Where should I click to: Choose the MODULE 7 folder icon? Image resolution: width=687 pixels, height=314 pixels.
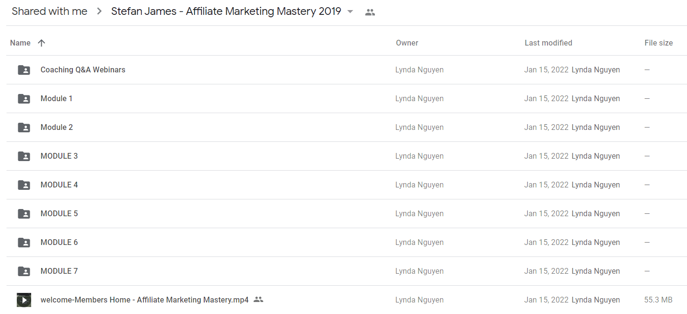24,271
